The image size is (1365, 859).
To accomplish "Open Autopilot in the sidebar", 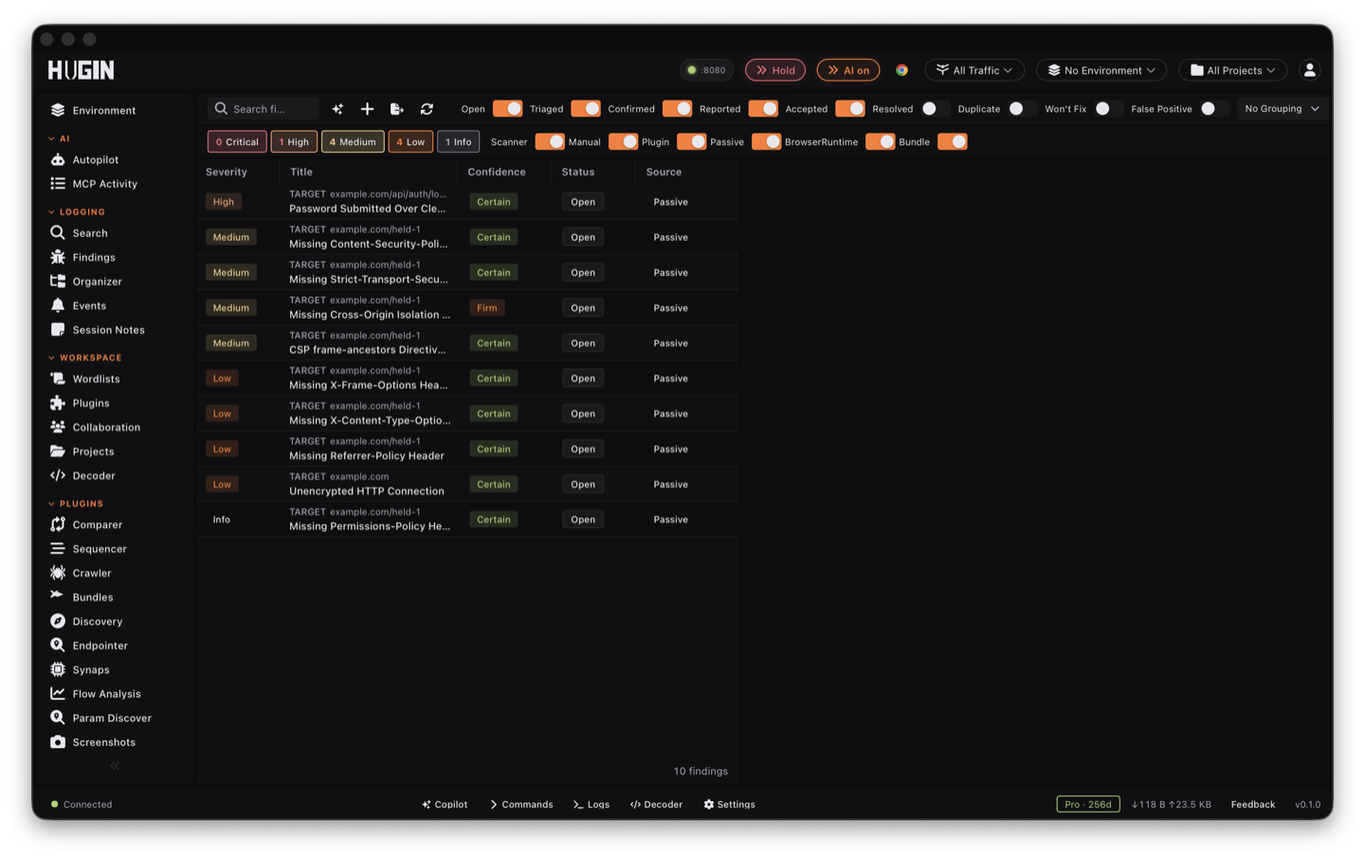I will (96, 160).
